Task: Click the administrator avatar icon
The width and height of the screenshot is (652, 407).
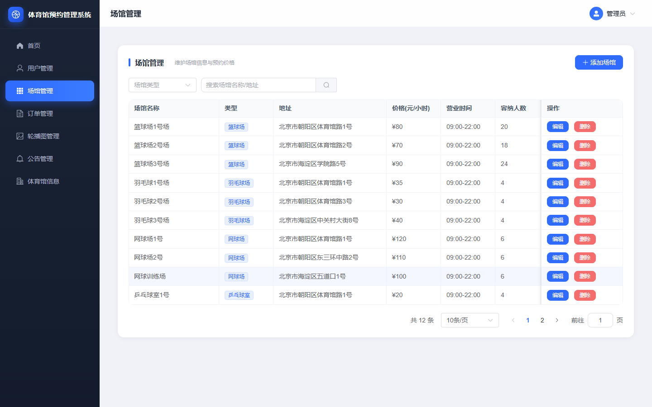Action: (596, 14)
